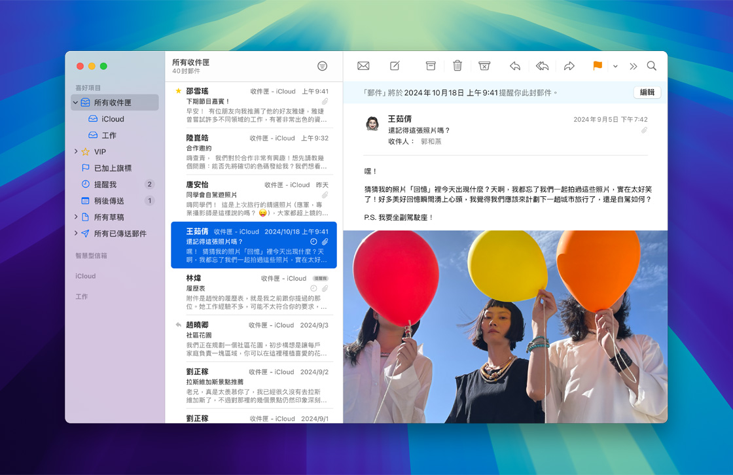Select the 提醒我 mailbox
733x475 pixels.
pyautogui.click(x=105, y=185)
